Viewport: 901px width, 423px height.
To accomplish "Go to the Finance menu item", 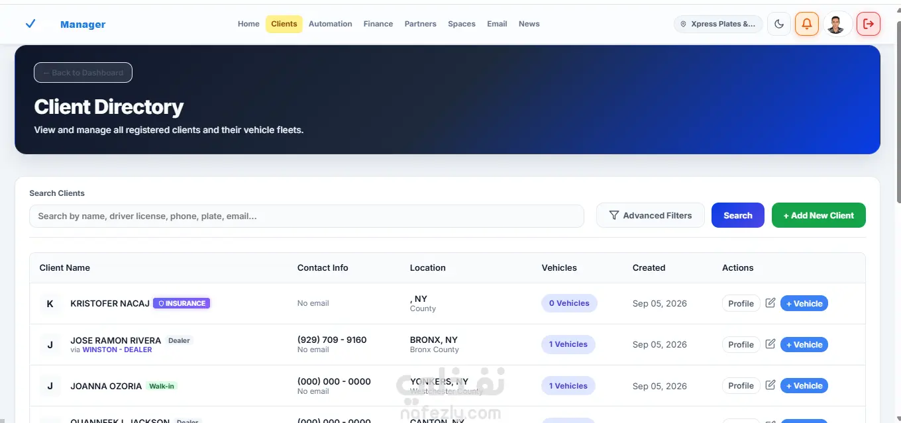I will coord(378,24).
